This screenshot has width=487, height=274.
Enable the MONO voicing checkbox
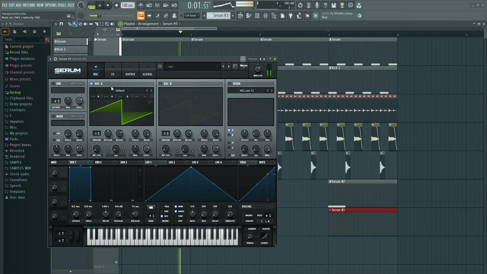tap(243, 215)
